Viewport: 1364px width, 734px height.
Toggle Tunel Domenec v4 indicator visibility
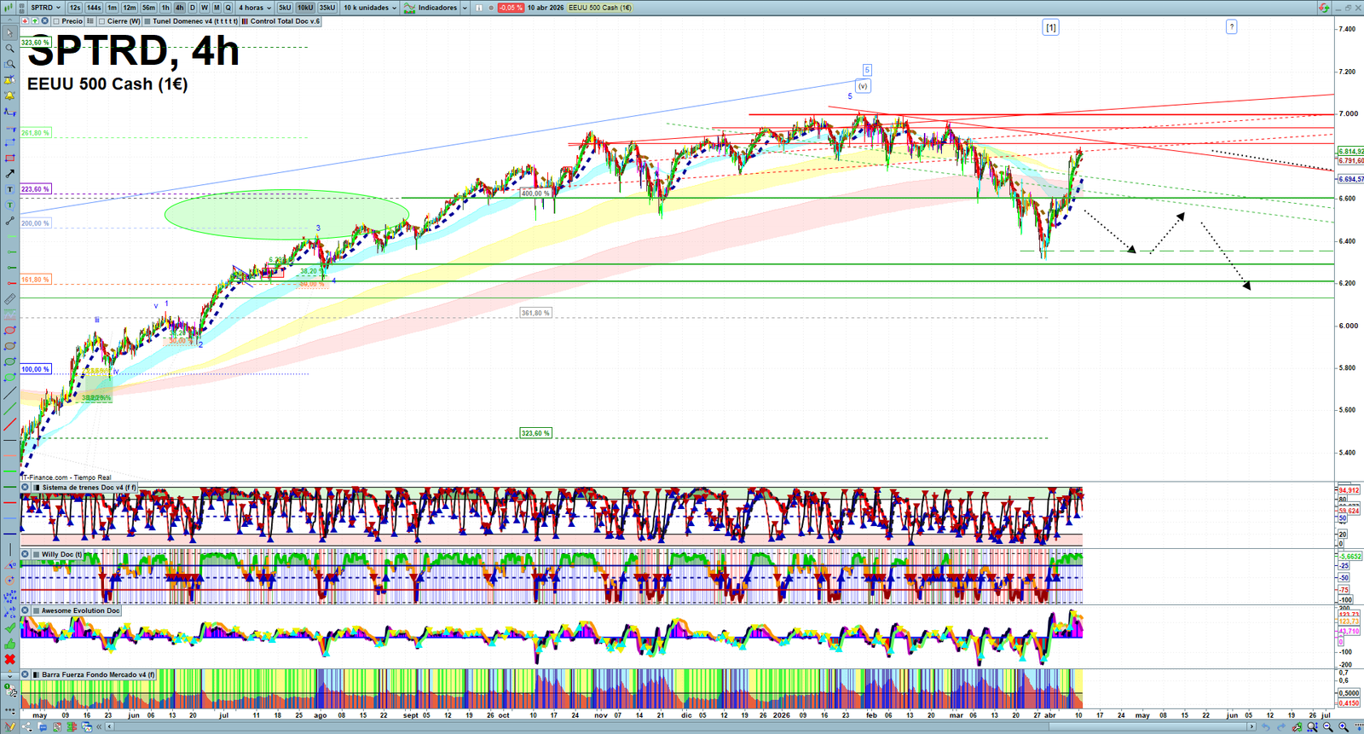(147, 21)
